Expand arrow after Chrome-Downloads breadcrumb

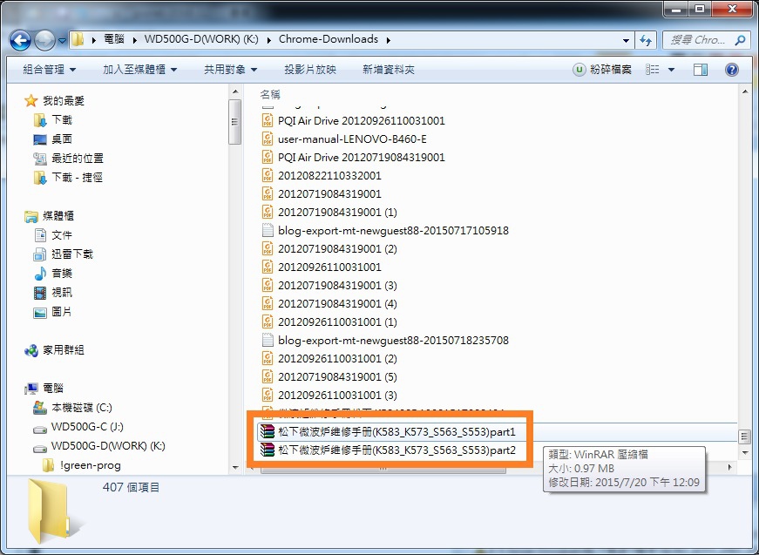388,40
